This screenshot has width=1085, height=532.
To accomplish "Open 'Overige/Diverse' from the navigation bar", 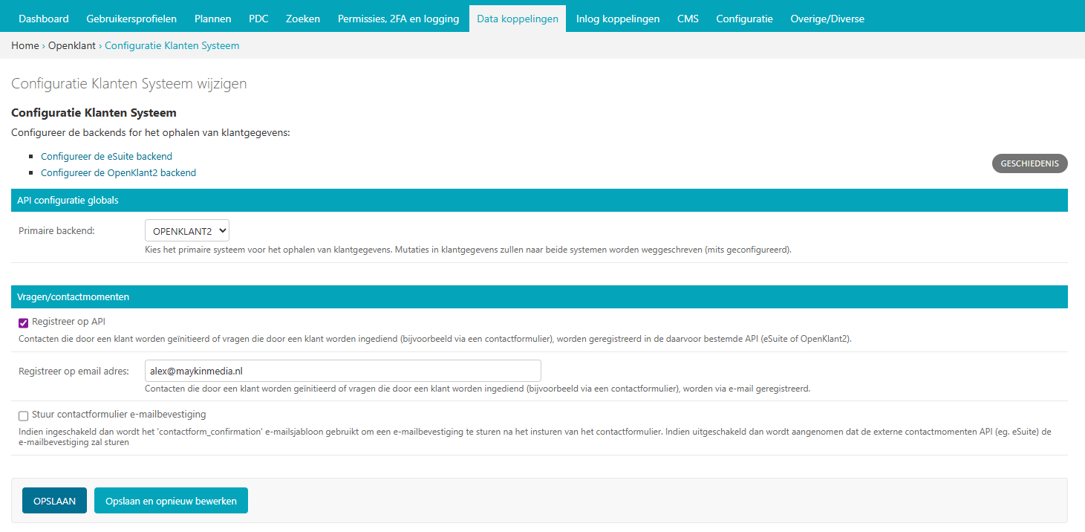I will pyautogui.click(x=827, y=18).
